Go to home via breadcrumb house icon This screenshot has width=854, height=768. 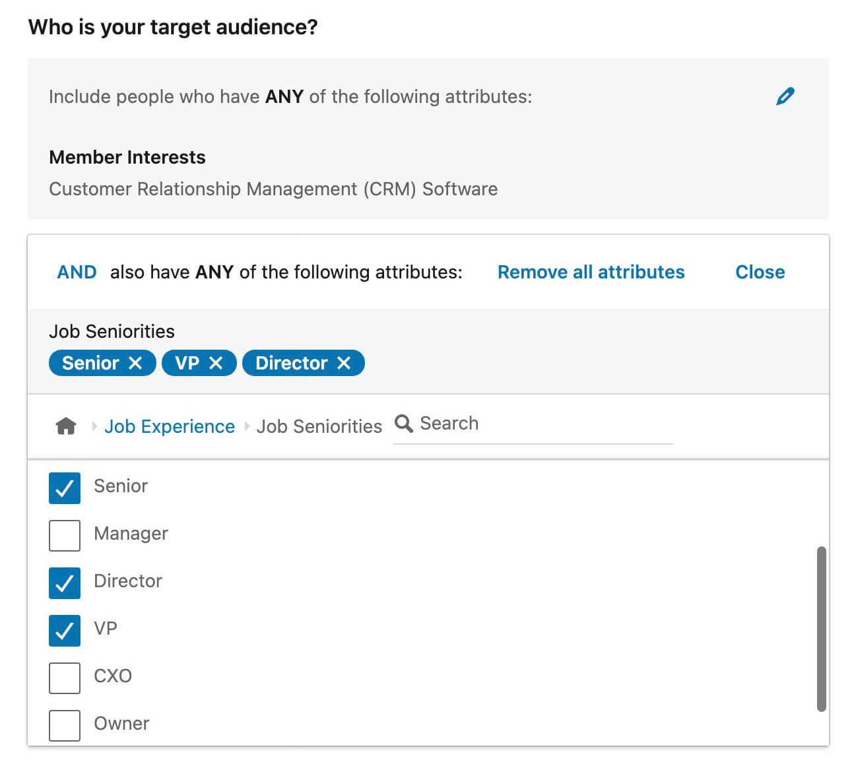66,426
